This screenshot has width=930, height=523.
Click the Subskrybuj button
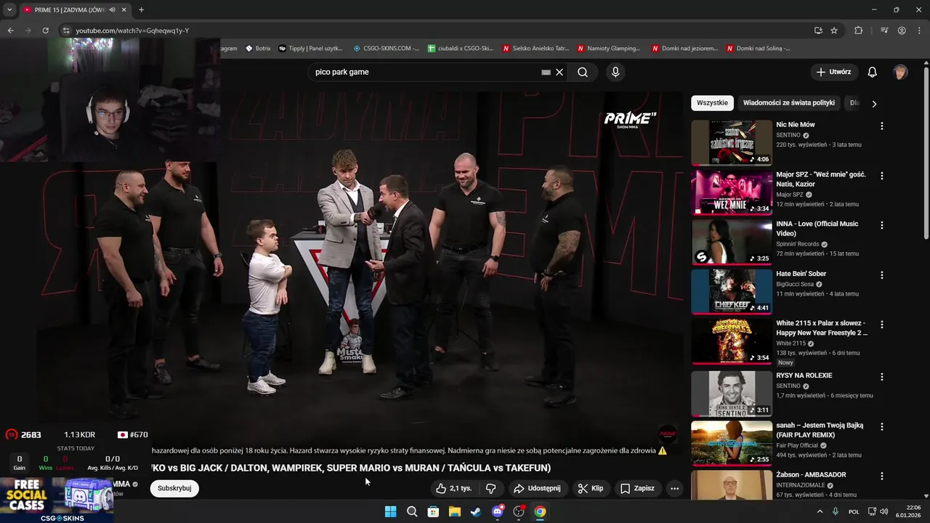click(174, 488)
